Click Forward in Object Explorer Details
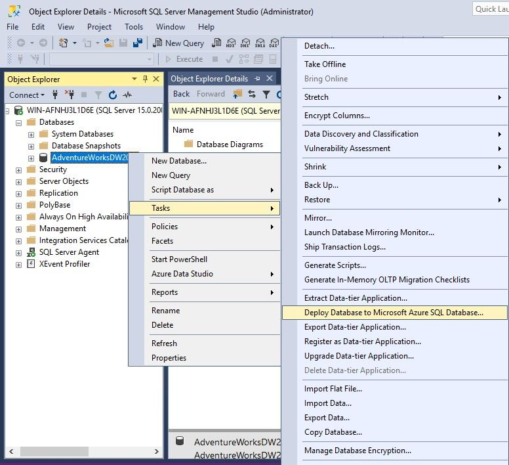Screen dimensions: 509x465 coord(211,94)
